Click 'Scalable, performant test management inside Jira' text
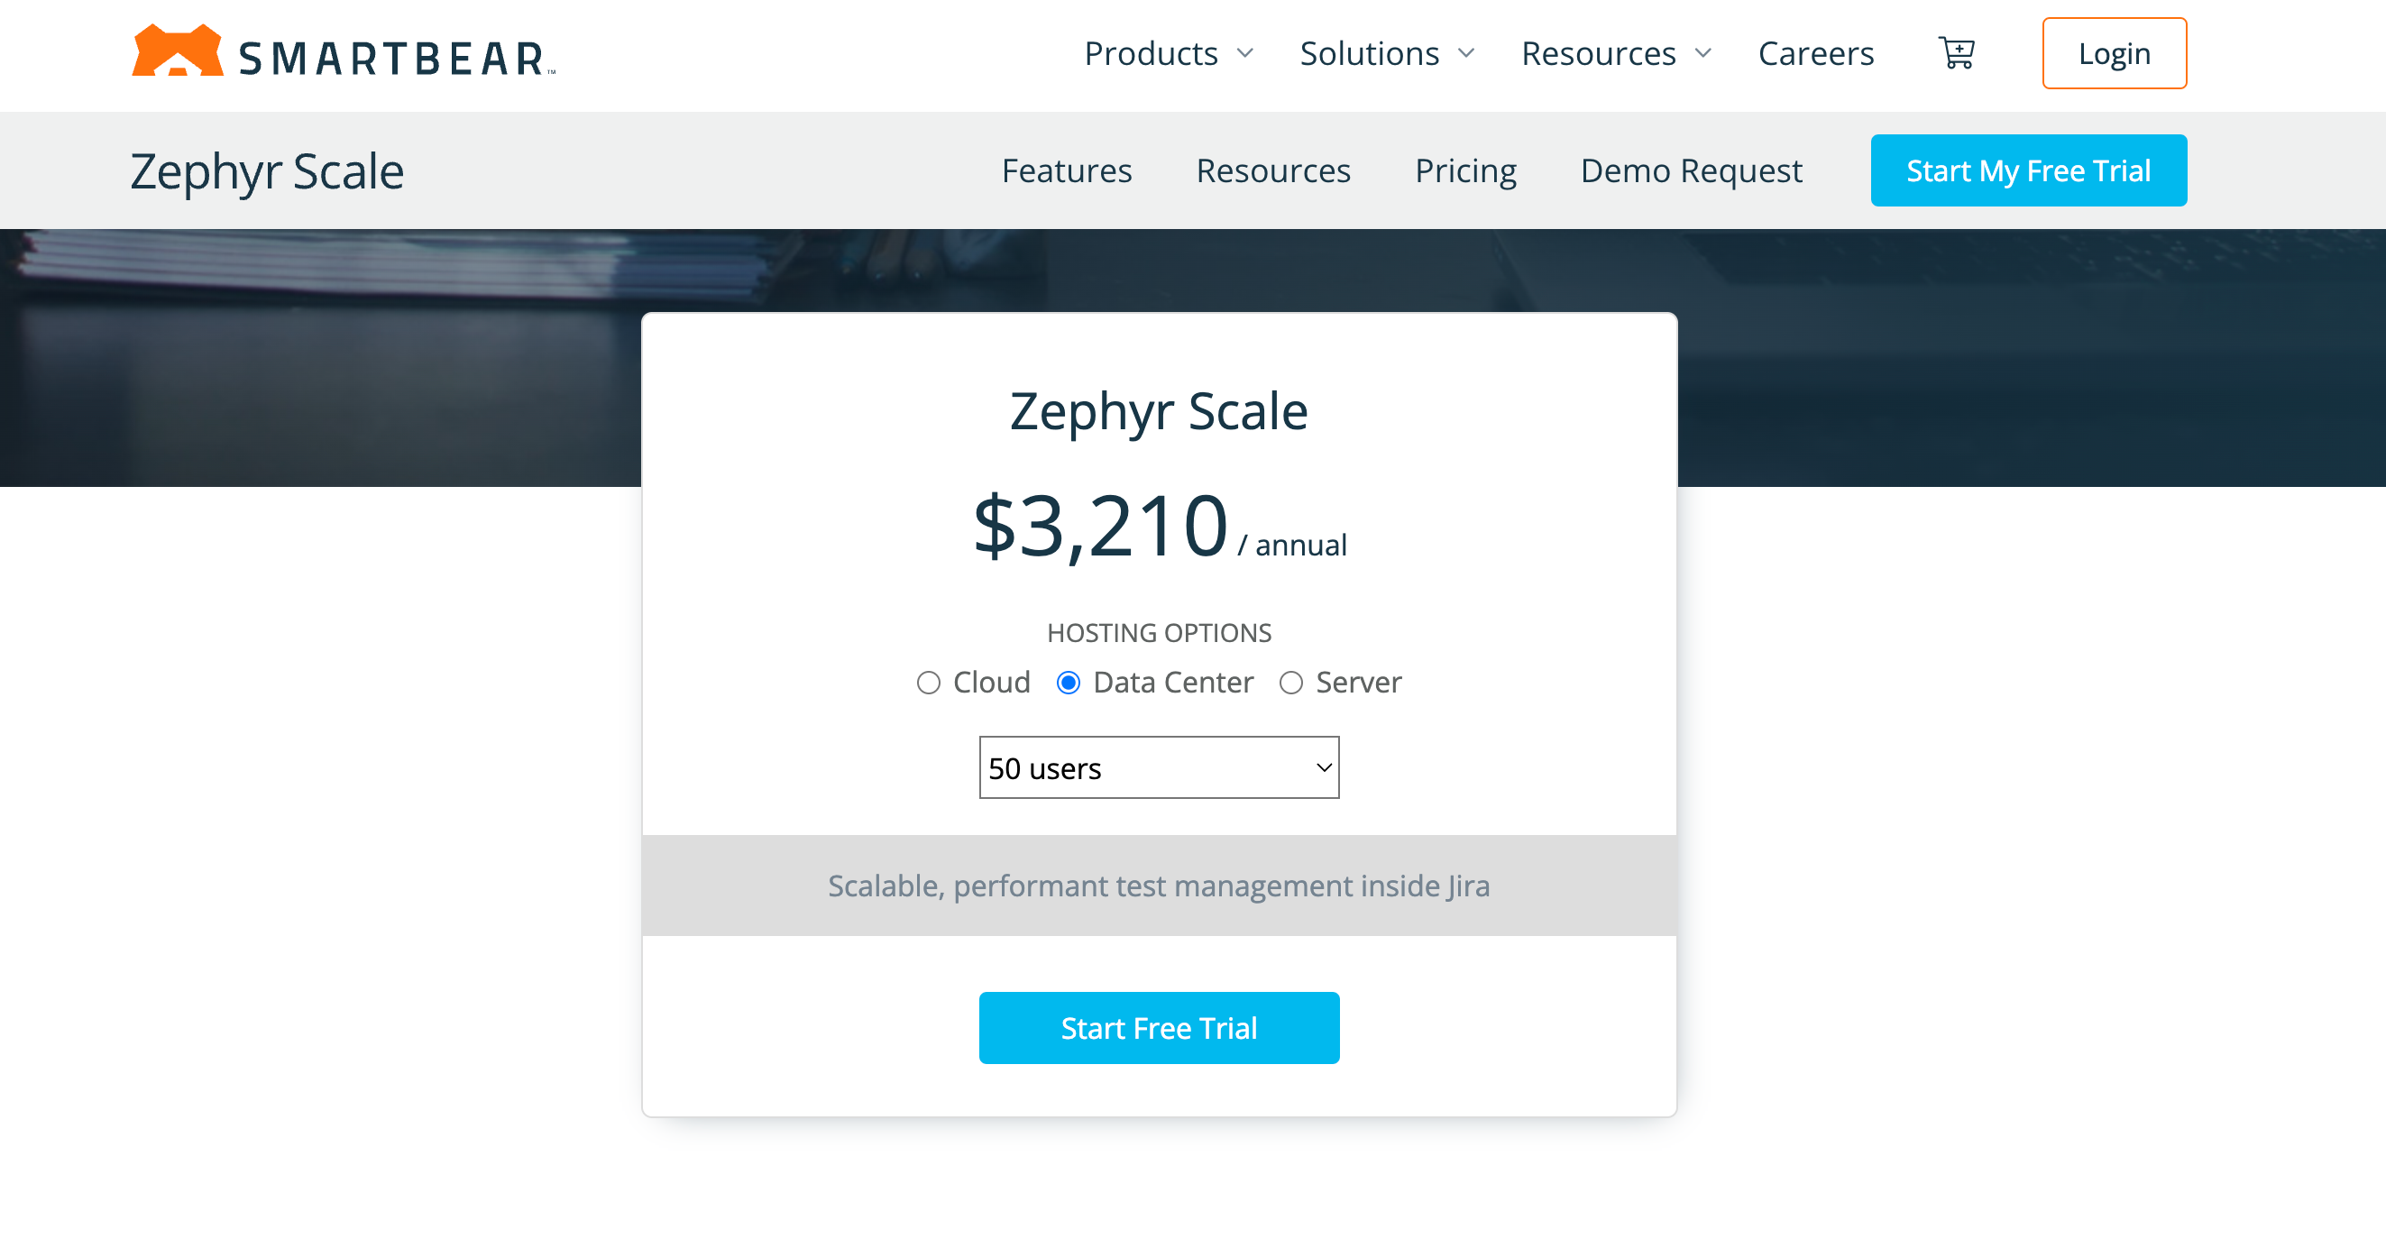The width and height of the screenshot is (2386, 1239). [1159, 886]
